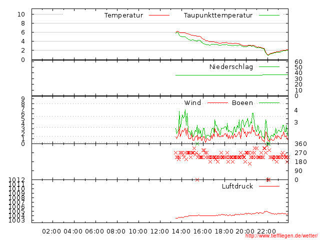
Task: Click the Beaufort axis value 3
Action: tap(296, 122)
